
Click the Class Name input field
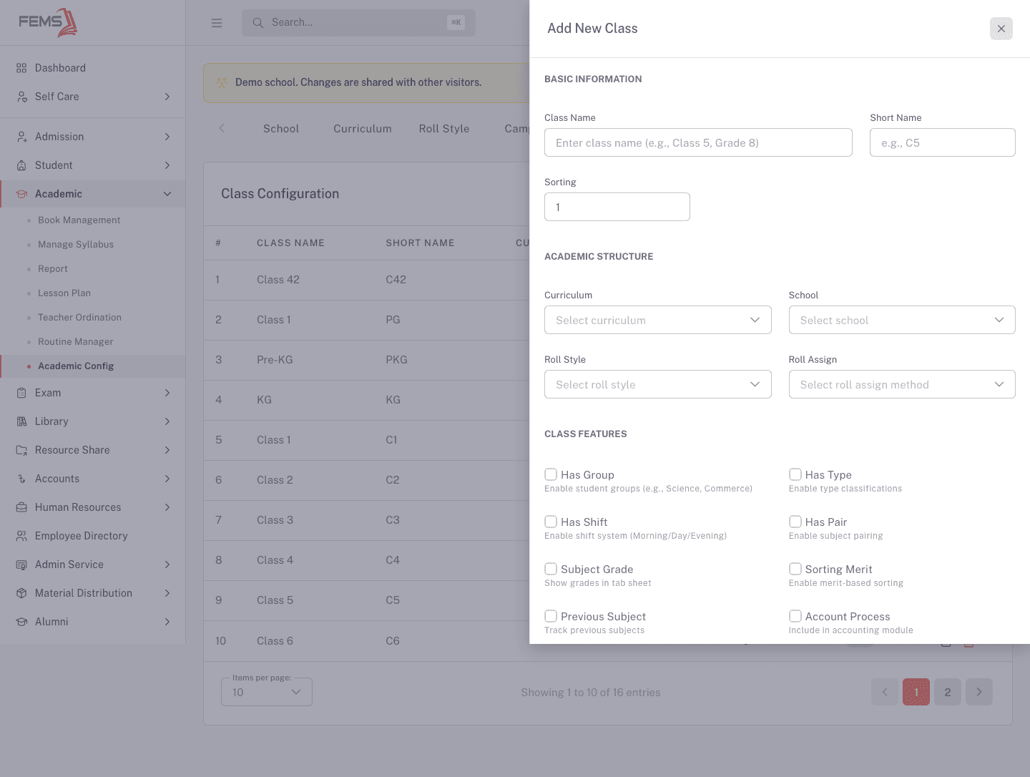[698, 142]
